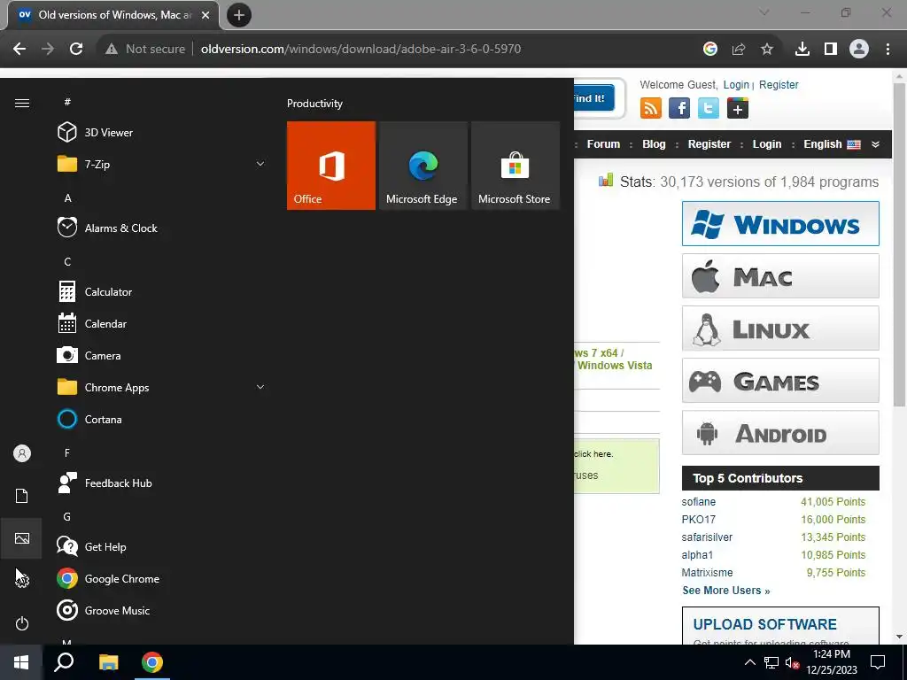This screenshot has width=907, height=680.
Task: Open Settings gear in Start sidebar
Action: pyautogui.click(x=22, y=581)
